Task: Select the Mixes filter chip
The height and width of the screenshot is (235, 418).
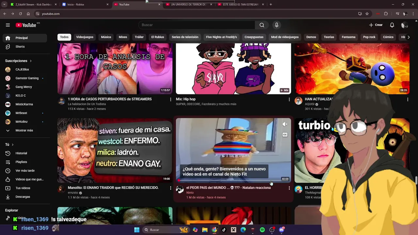Action: [x=123, y=37]
